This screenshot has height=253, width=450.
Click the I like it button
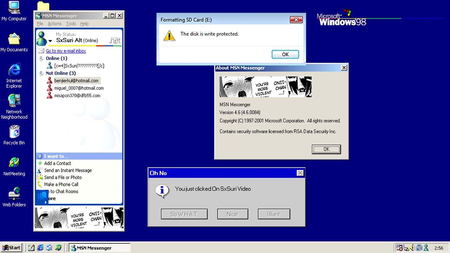tap(274, 214)
